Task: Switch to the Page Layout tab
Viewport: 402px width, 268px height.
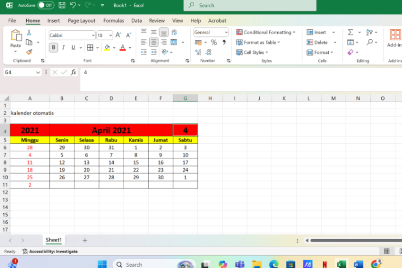Action: (82, 20)
